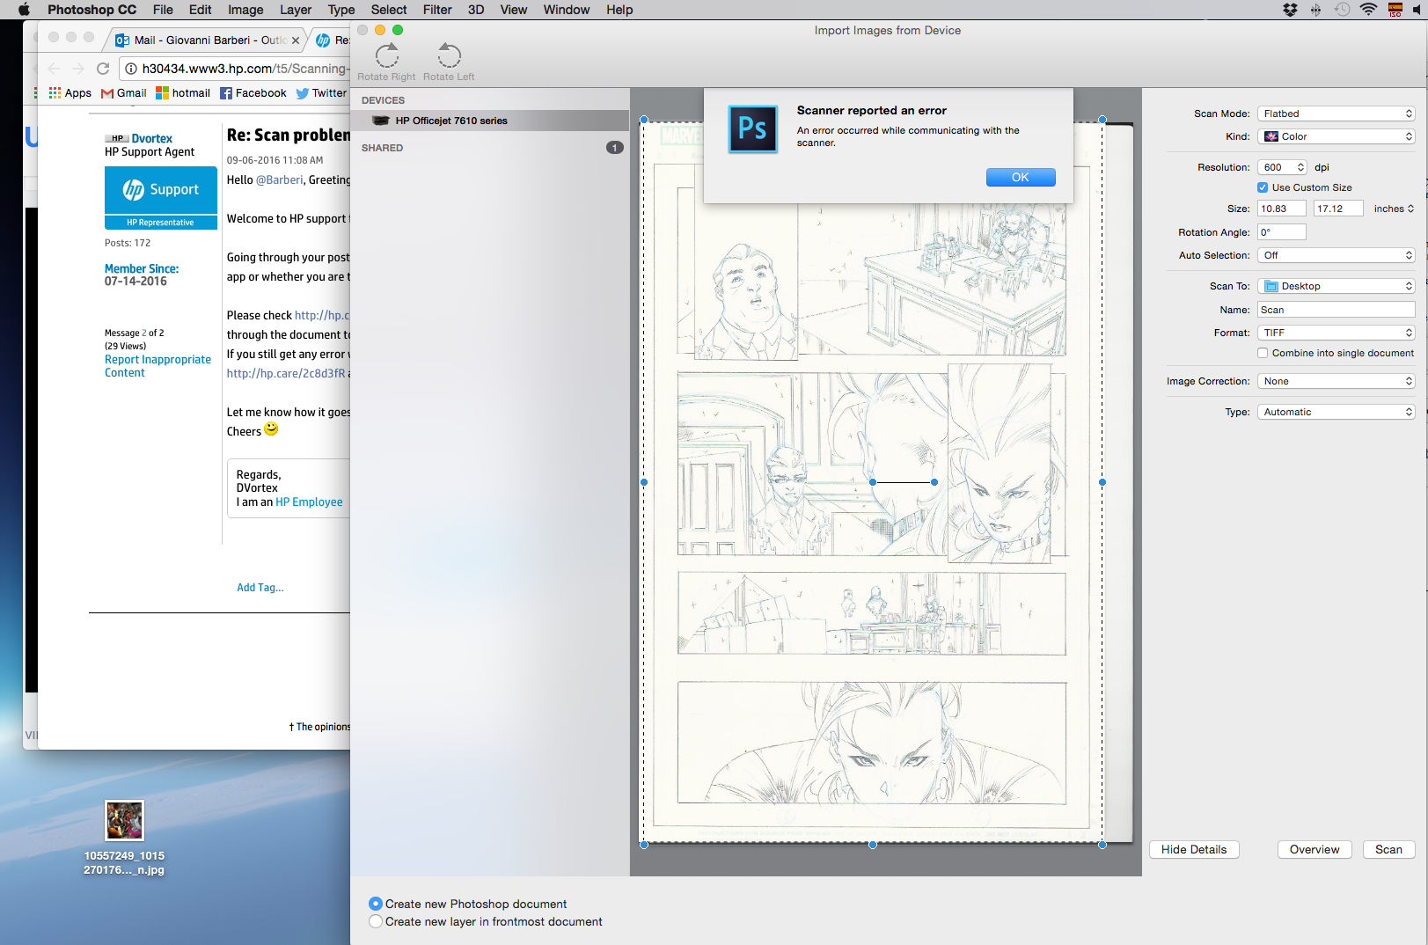Open the Scan Mode Flatbed dropdown
The width and height of the screenshot is (1428, 945).
tap(1336, 114)
